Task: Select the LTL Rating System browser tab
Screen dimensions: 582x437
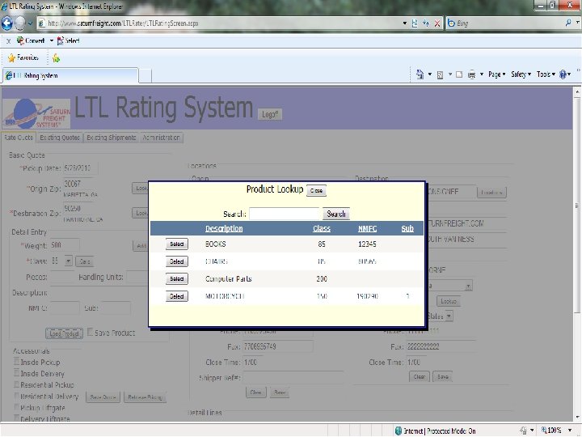Action: pyautogui.click(x=70, y=75)
